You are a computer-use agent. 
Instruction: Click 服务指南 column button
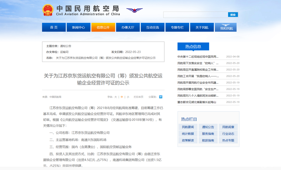click(208, 134)
